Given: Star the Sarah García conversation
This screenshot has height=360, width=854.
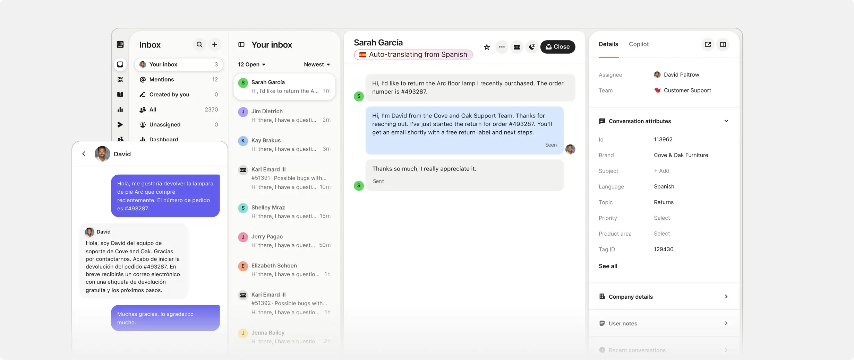Looking at the screenshot, I should click(486, 47).
